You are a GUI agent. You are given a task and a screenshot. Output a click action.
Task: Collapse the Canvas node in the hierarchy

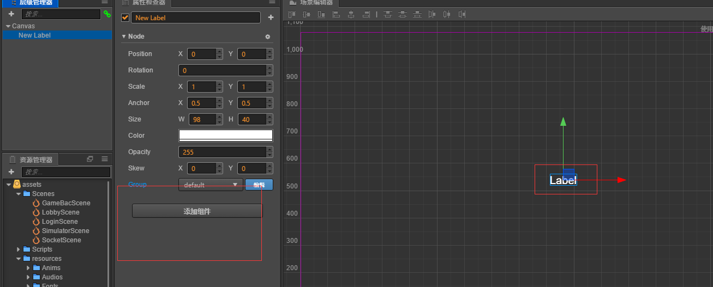tap(8, 26)
